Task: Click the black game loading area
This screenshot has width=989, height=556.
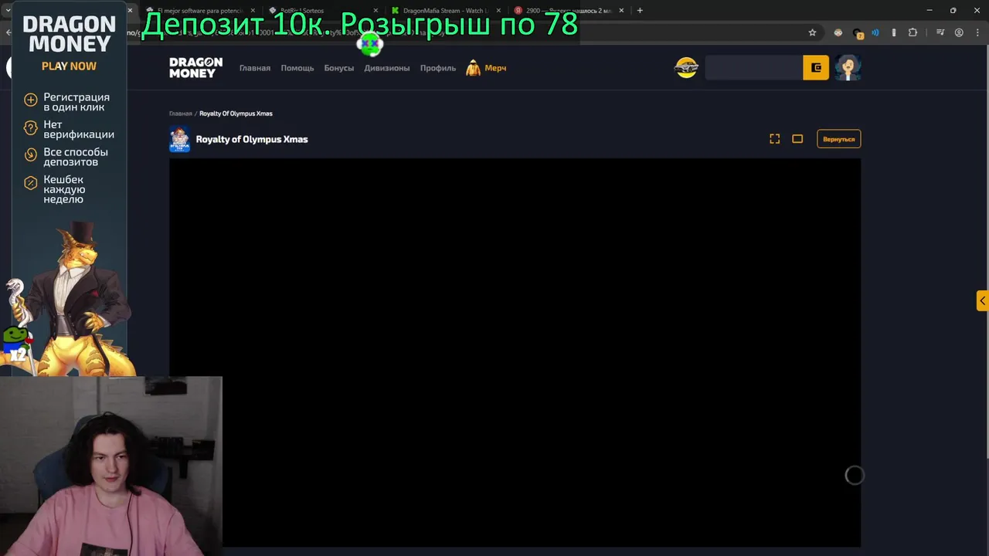Action: coord(515,352)
